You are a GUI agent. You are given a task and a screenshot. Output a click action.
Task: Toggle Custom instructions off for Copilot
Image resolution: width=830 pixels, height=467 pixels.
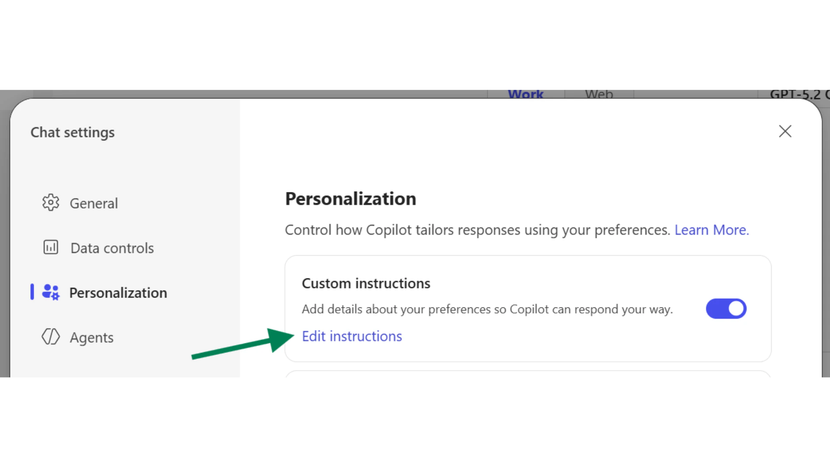coord(726,309)
